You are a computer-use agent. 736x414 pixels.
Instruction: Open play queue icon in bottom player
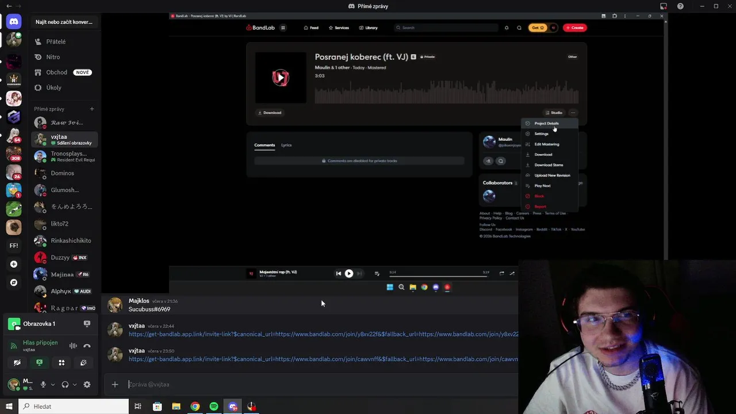[377, 274]
